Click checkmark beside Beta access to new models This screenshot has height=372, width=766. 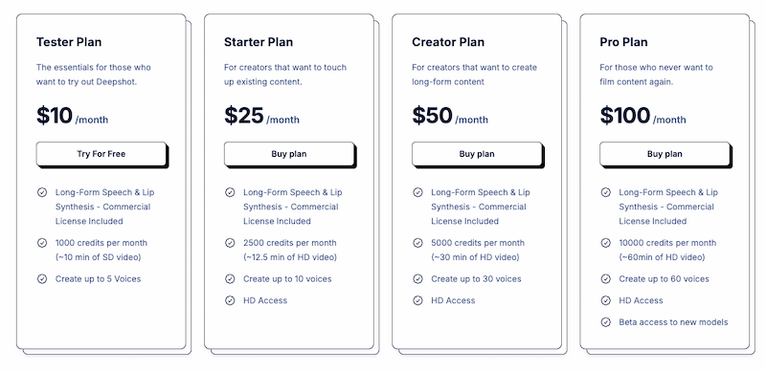coord(606,322)
